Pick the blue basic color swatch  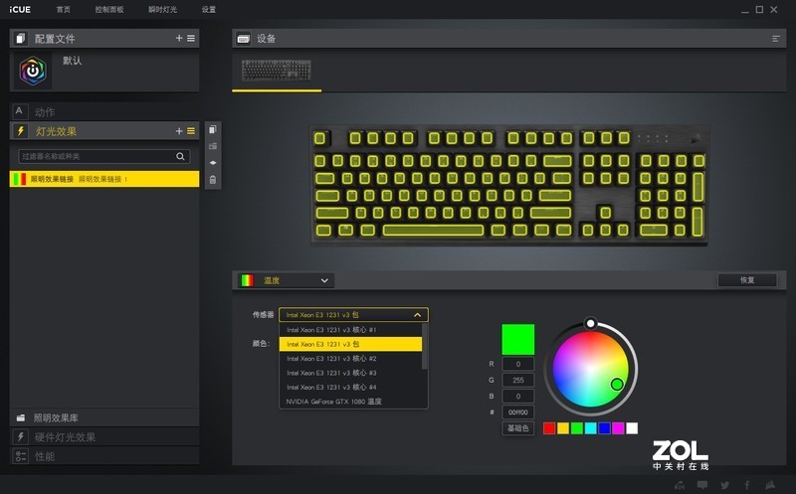[604, 428]
